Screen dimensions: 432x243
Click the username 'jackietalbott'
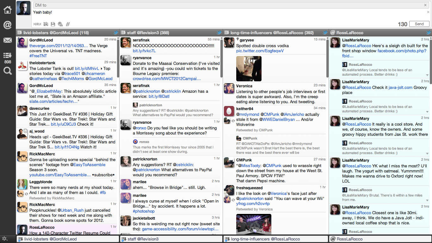click(x=144, y=218)
